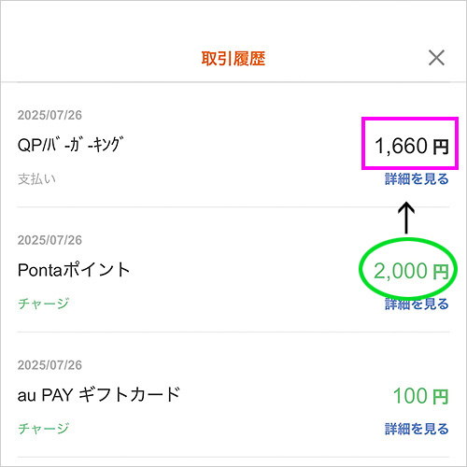The height and width of the screenshot is (467, 467).
Task: Click the 支払い label under Burger King
Action: pos(36,179)
